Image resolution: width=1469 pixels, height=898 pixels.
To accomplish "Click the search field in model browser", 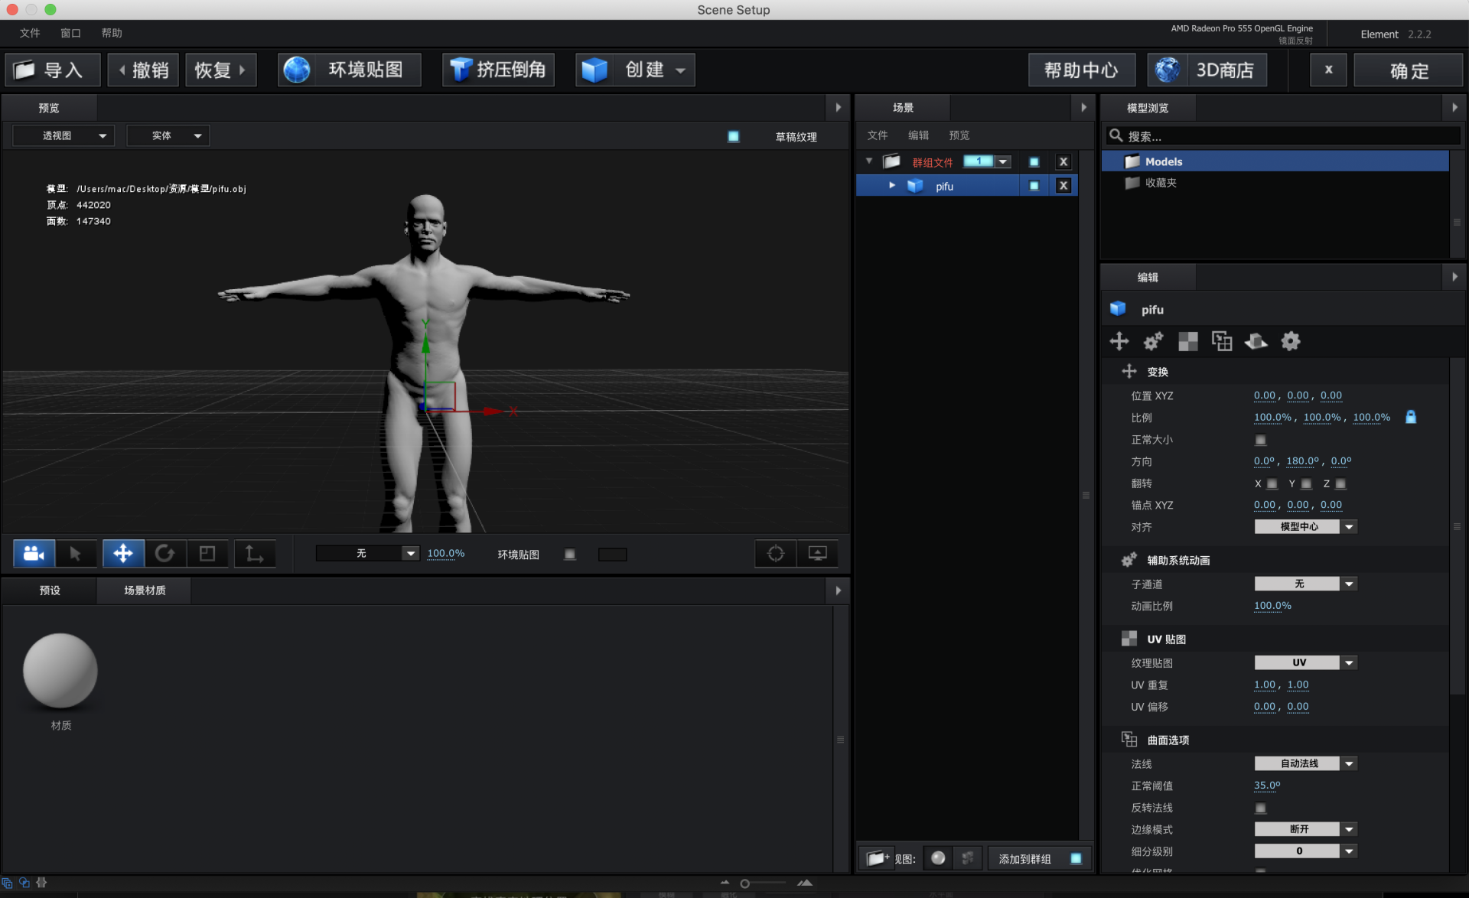I will click(1283, 136).
